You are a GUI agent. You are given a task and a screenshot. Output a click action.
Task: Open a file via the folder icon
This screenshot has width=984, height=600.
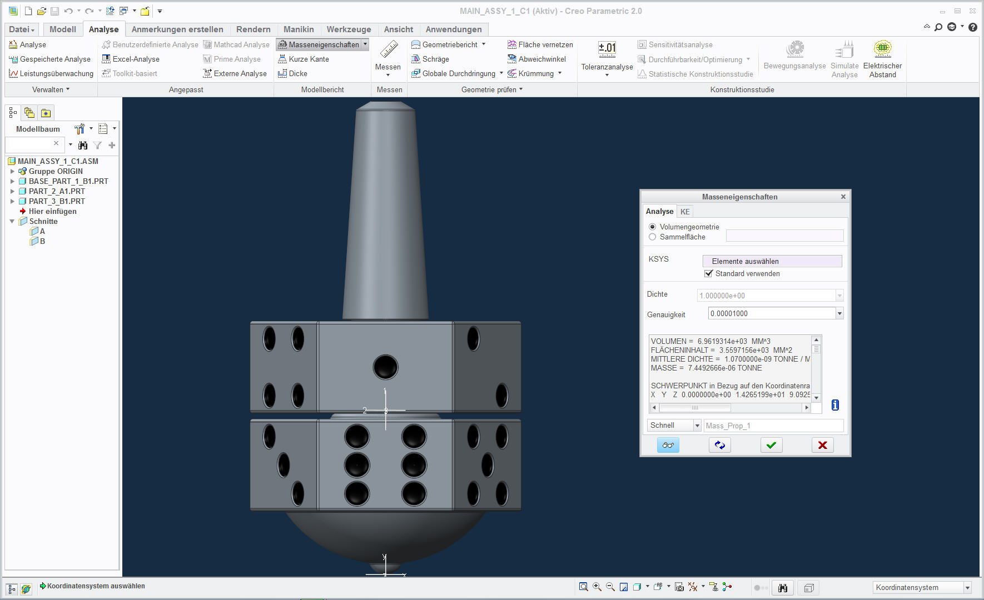click(x=41, y=11)
